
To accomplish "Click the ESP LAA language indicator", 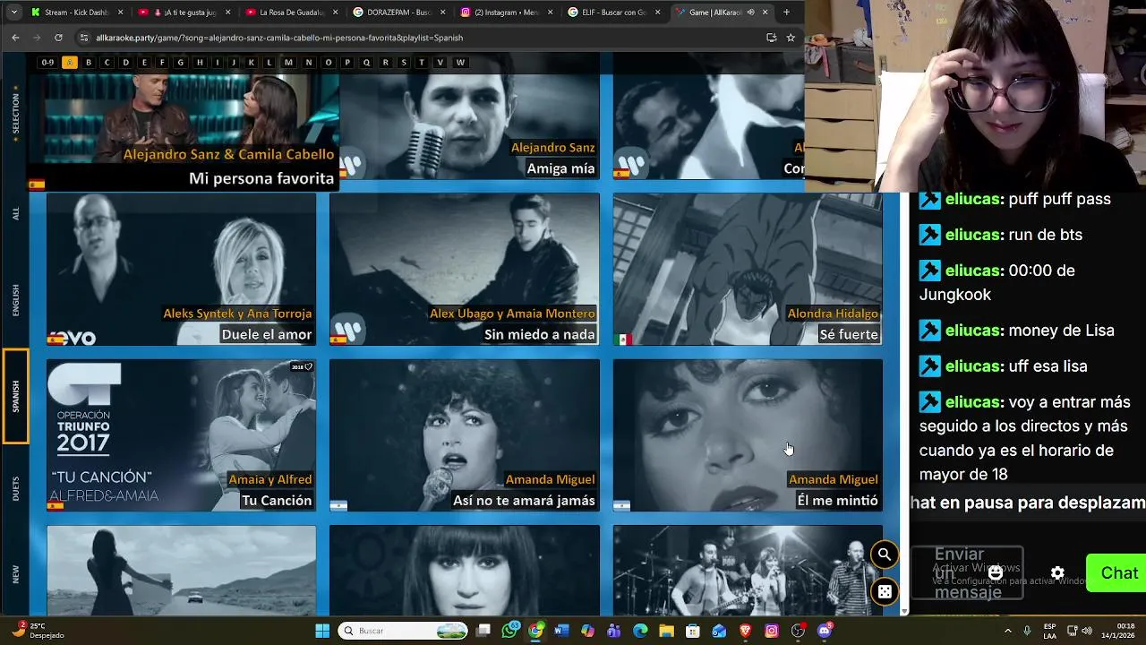I will click(x=1049, y=631).
